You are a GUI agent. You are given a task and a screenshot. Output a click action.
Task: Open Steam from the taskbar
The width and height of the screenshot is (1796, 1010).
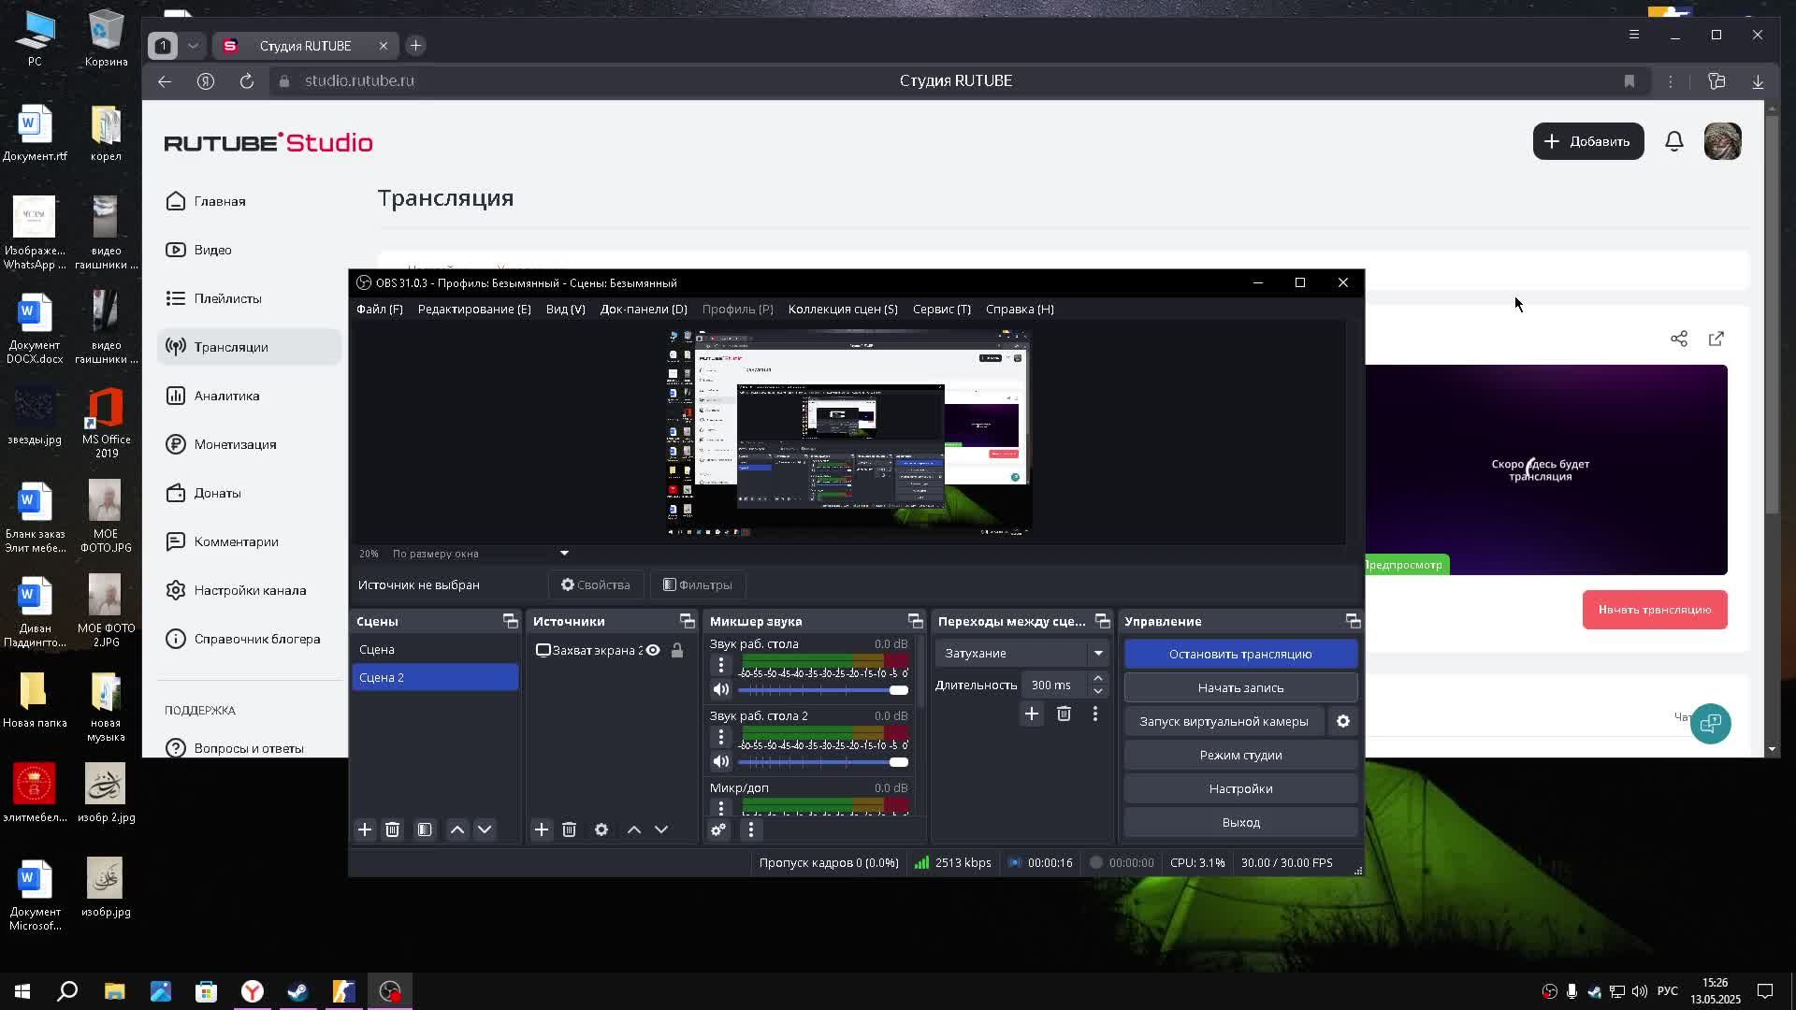click(298, 991)
